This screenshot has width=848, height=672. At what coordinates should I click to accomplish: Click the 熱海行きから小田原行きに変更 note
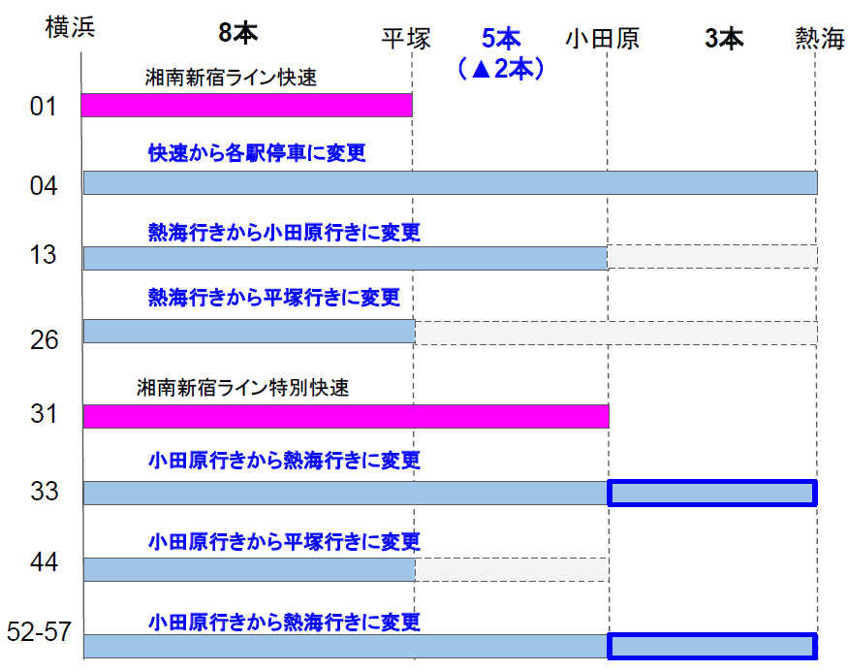284,233
